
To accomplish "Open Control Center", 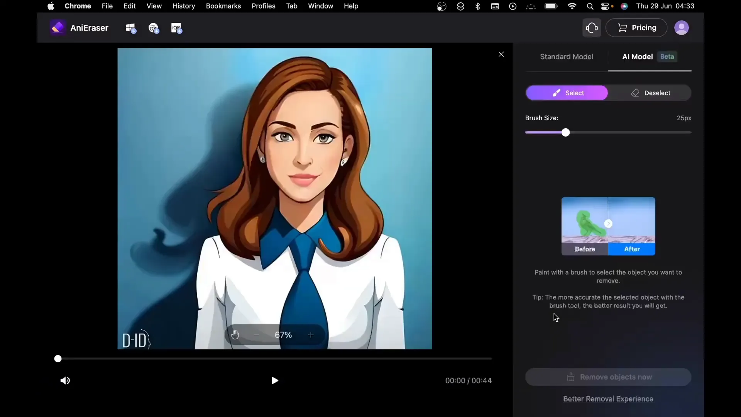I will [x=605, y=6].
